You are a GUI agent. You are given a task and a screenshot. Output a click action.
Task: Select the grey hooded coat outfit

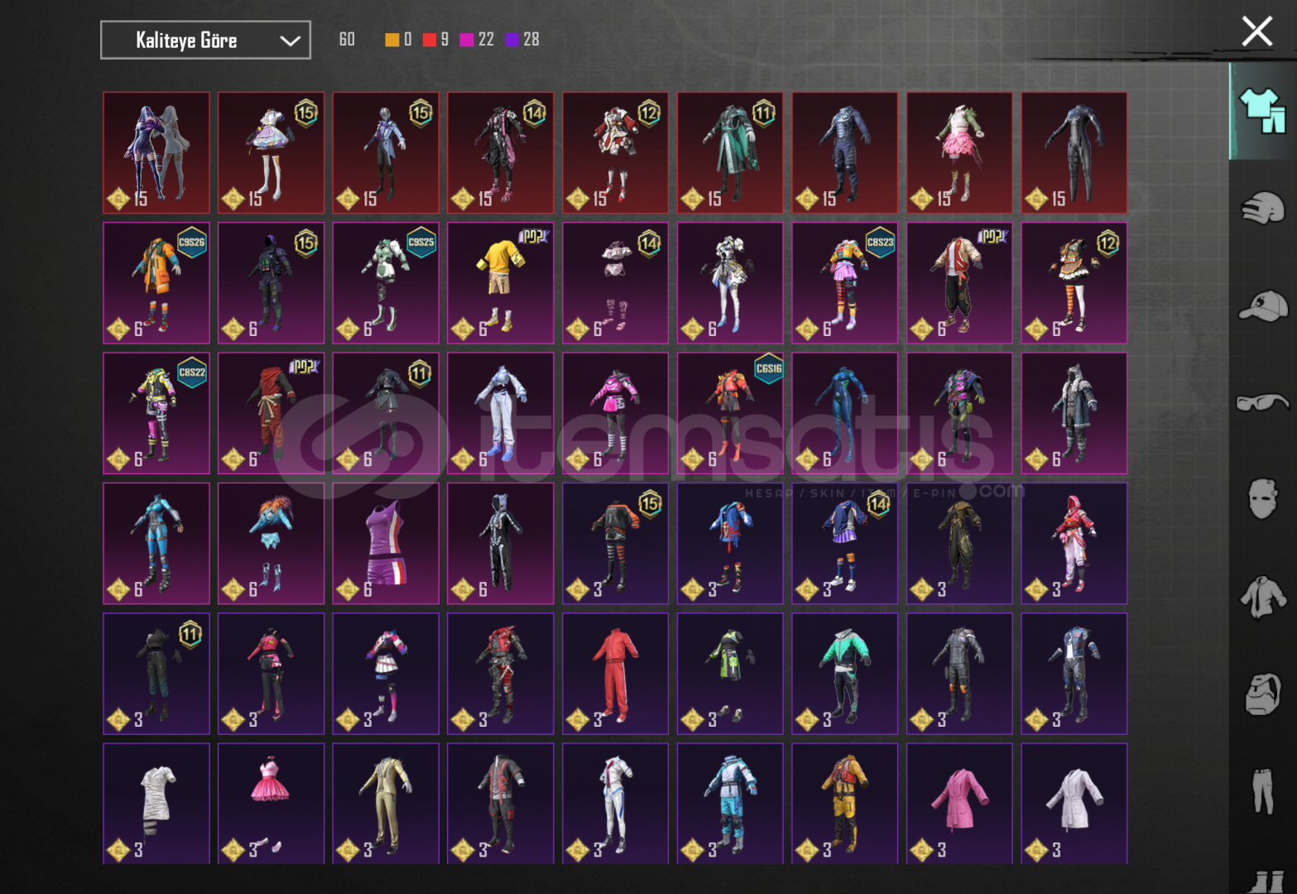coord(1074,414)
